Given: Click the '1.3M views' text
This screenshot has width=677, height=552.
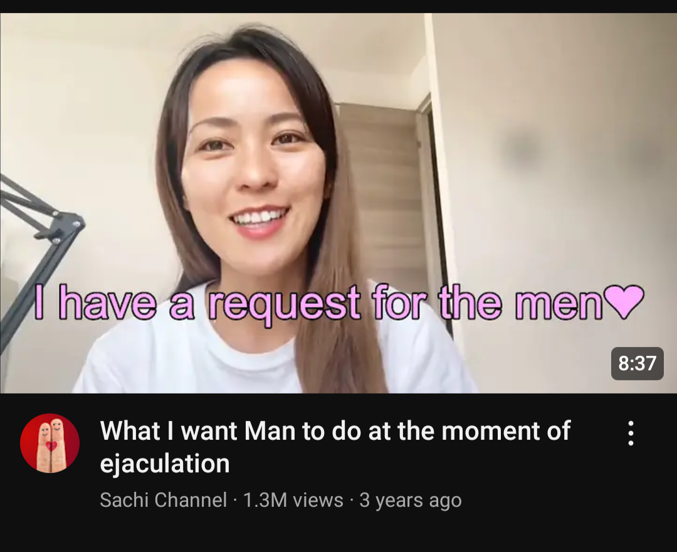Looking at the screenshot, I should point(293,500).
